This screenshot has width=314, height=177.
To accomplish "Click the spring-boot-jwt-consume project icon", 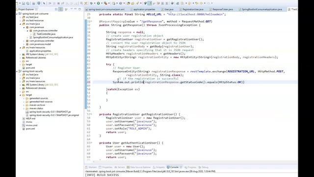I will (x=20, y=14).
